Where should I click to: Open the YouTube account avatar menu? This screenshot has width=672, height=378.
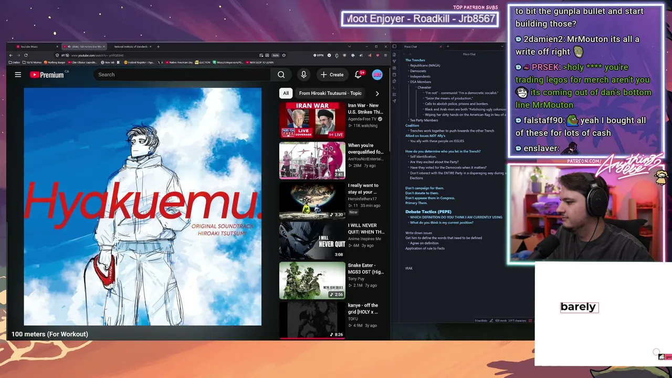click(377, 75)
